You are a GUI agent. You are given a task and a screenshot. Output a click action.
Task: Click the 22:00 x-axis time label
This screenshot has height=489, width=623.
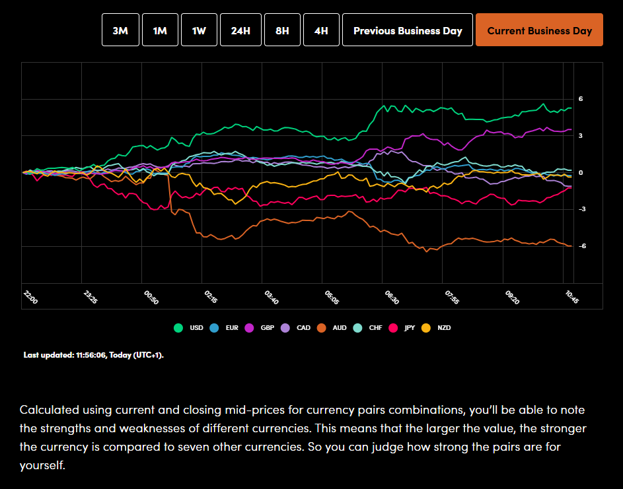[x=30, y=297]
